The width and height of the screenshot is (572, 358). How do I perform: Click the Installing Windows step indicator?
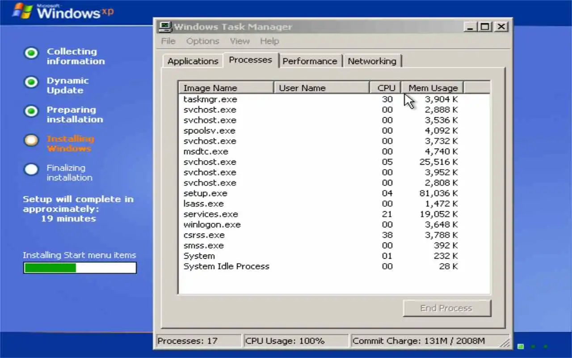click(x=31, y=141)
